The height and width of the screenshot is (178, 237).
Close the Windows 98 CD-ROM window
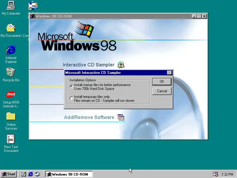tap(204, 16)
